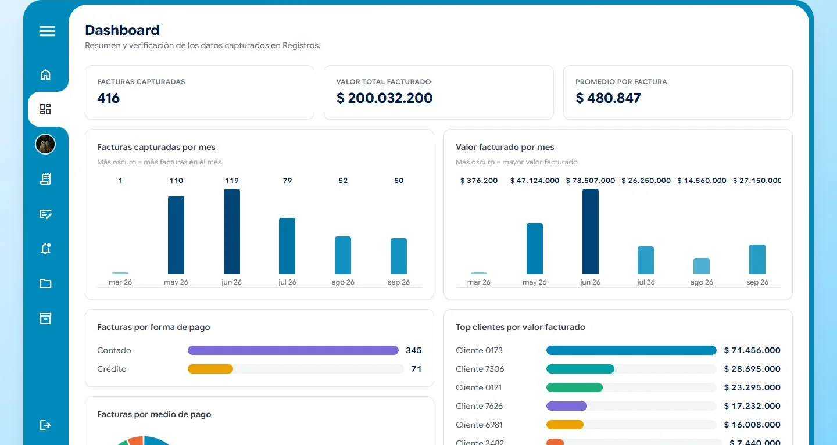
Task: Click the Cliente 0173 label
Action: (479, 350)
